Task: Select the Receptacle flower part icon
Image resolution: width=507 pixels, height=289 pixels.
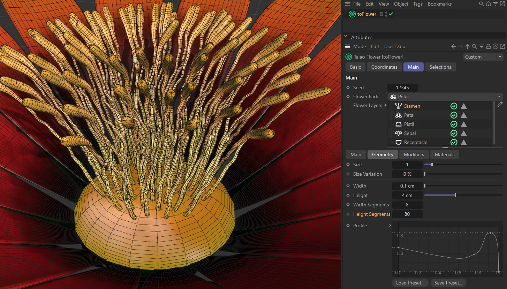Action: pos(399,142)
